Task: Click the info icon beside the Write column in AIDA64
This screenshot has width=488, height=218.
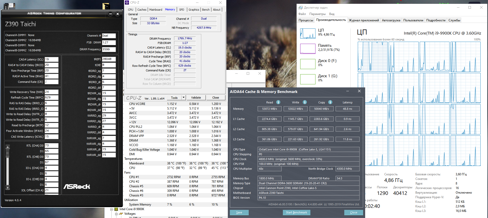Action: pos(305,102)
